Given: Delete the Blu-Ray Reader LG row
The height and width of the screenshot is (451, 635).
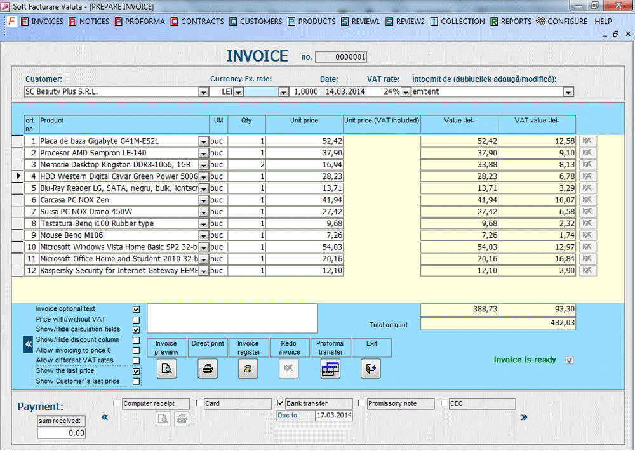Looking at the screenshot, I should coord(588,188).
